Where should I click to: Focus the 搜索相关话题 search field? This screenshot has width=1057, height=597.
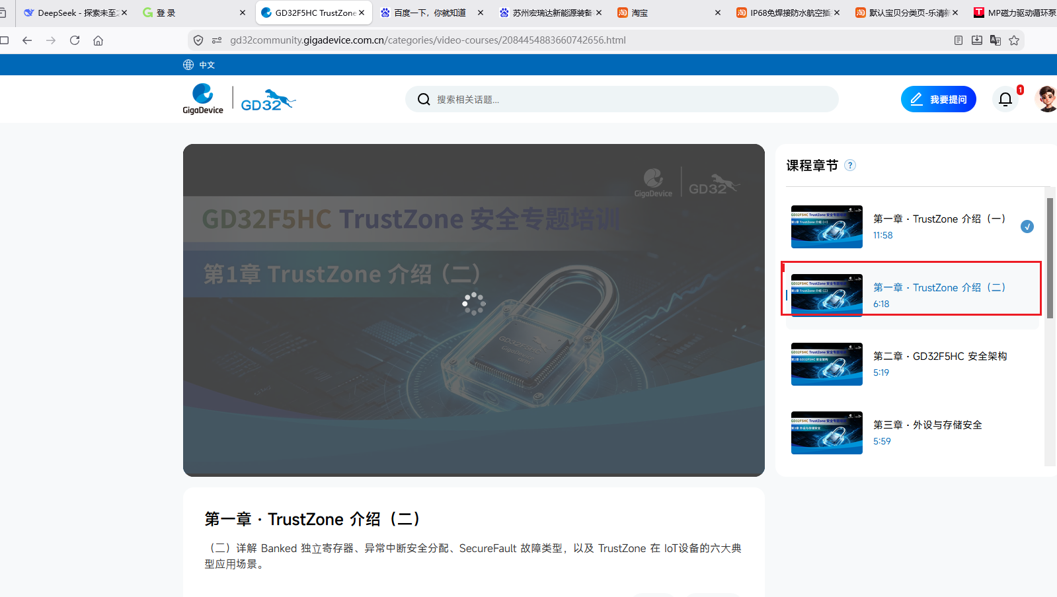tap(622, 99)
